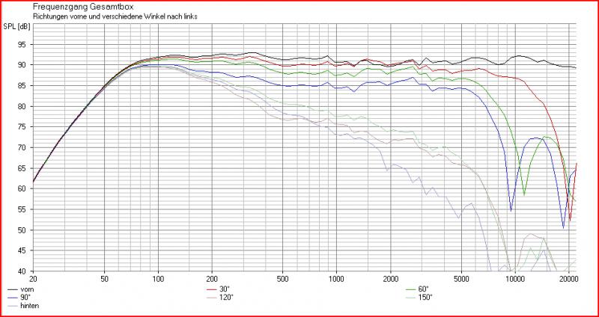The width and height of the screenshot is (599, 317).
Task: Click the "500" tick on the frequency axis
Action: 283,279
